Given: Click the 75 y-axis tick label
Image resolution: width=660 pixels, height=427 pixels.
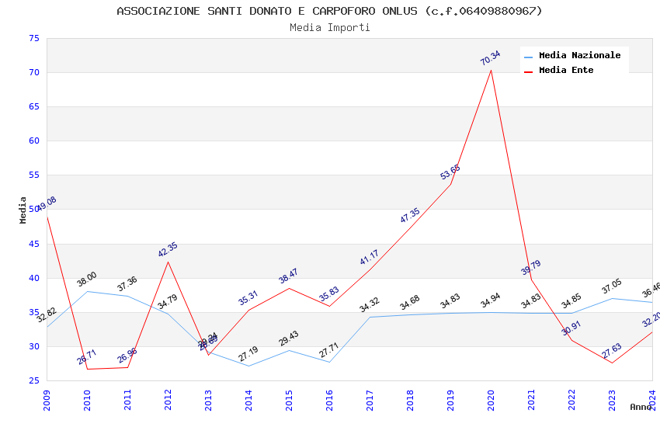Looking at the screenshot, I should pyautogui.click(x=34, y=38).
